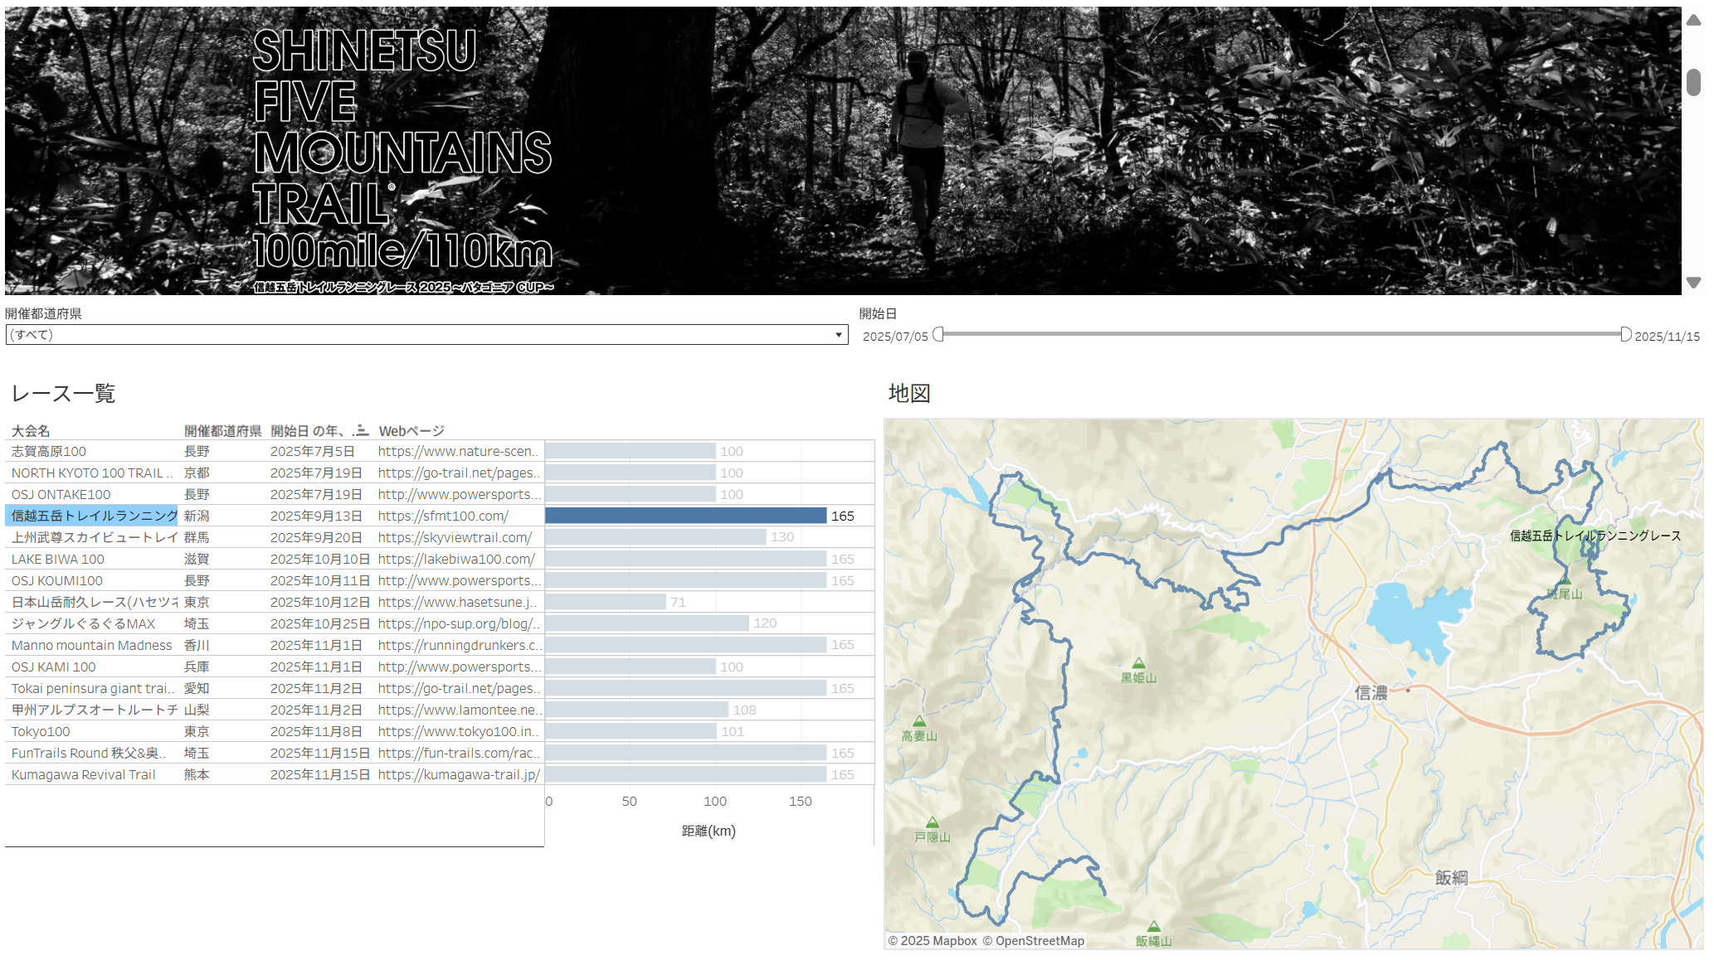Click the 黒姫山 mountain marker on map
This screenshot has width=1714, height=960.
pos(1138,664)
